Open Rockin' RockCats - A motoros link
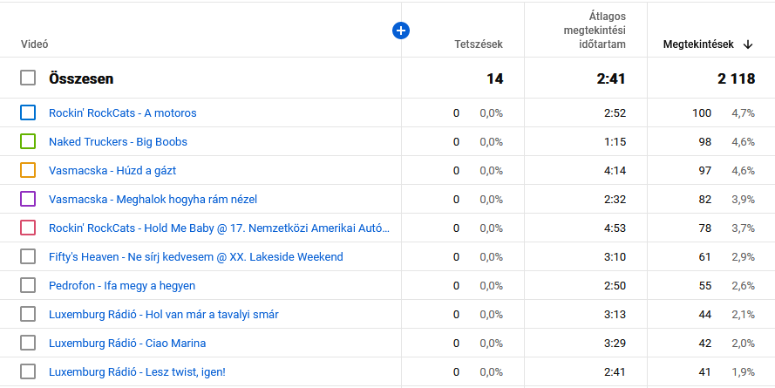The image size is (775, 388). (122, 113)
